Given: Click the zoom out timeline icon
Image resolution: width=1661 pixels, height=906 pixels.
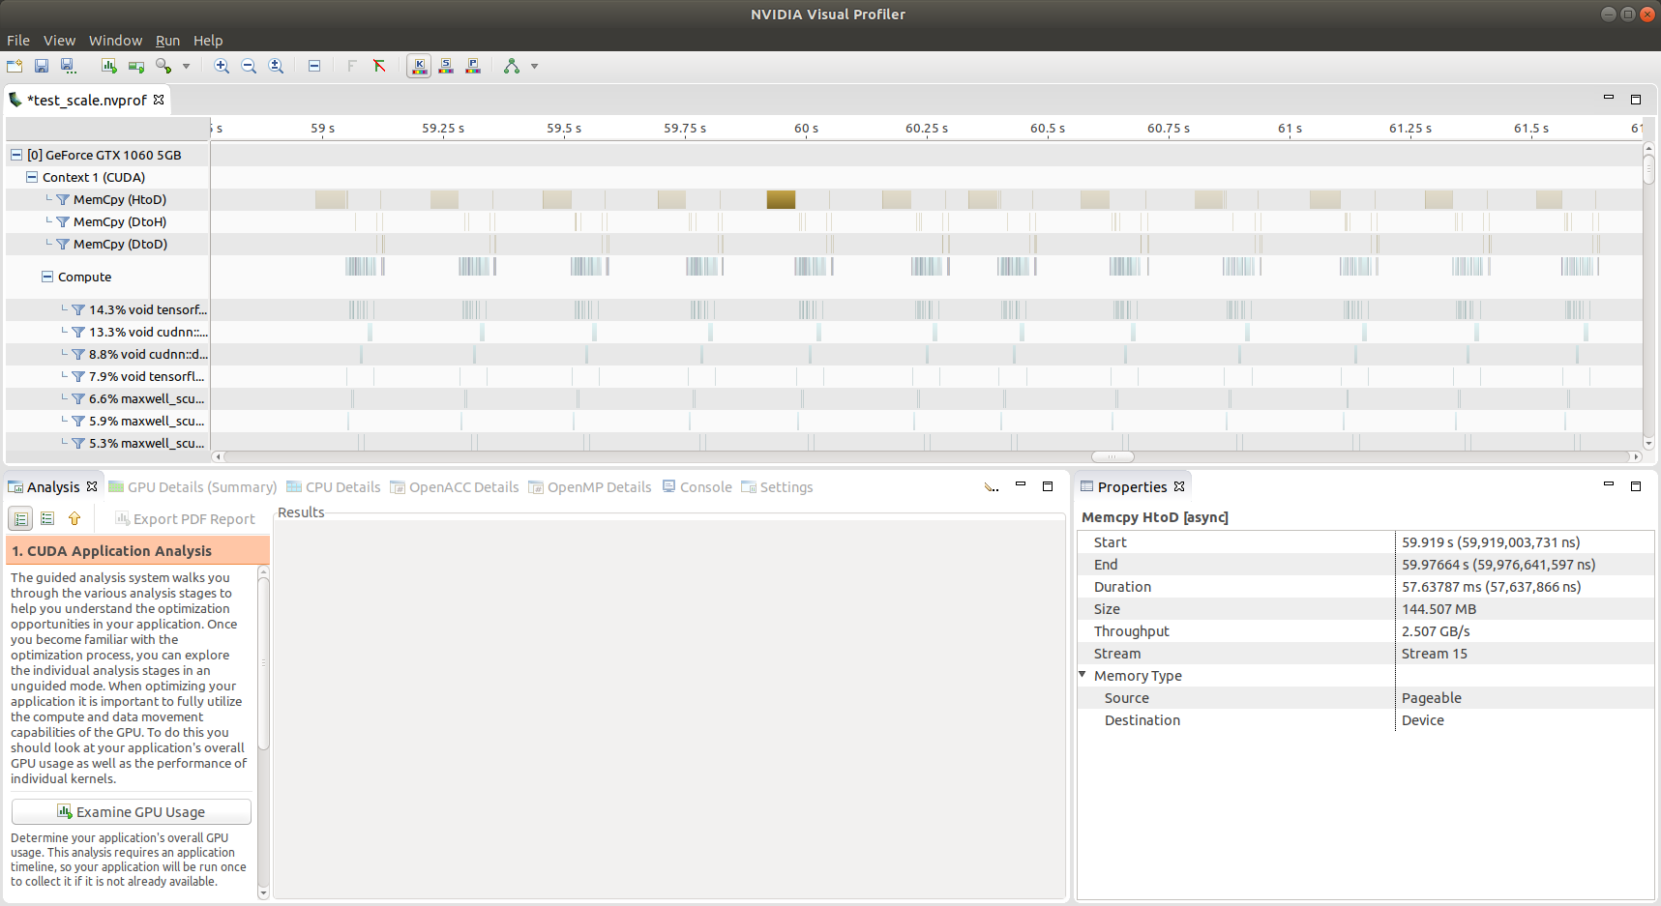Looking at the screenshot, I should [x=249, y=66].
